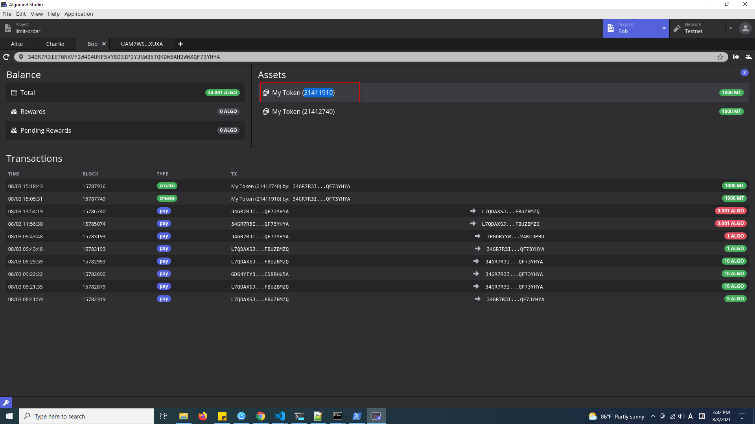The image size is (755, 424).
Task: Click the Network wrench icon for Testnet
Action: pyautogui.click(x=677, y=28)
